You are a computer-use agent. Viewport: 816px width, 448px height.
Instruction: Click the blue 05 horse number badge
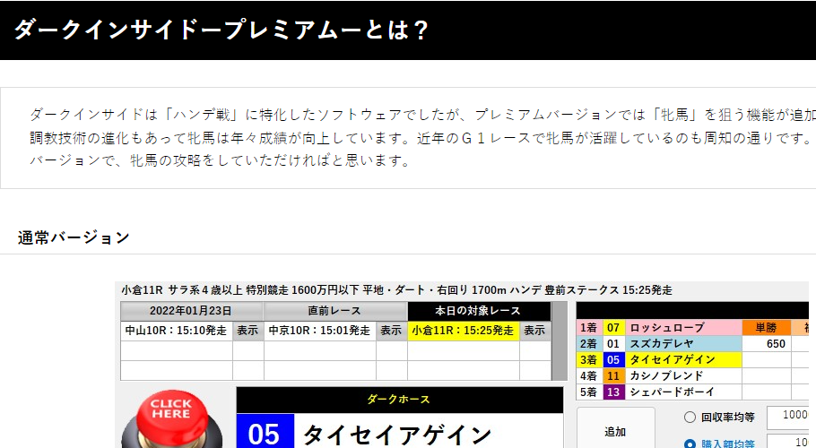[265, 434]
